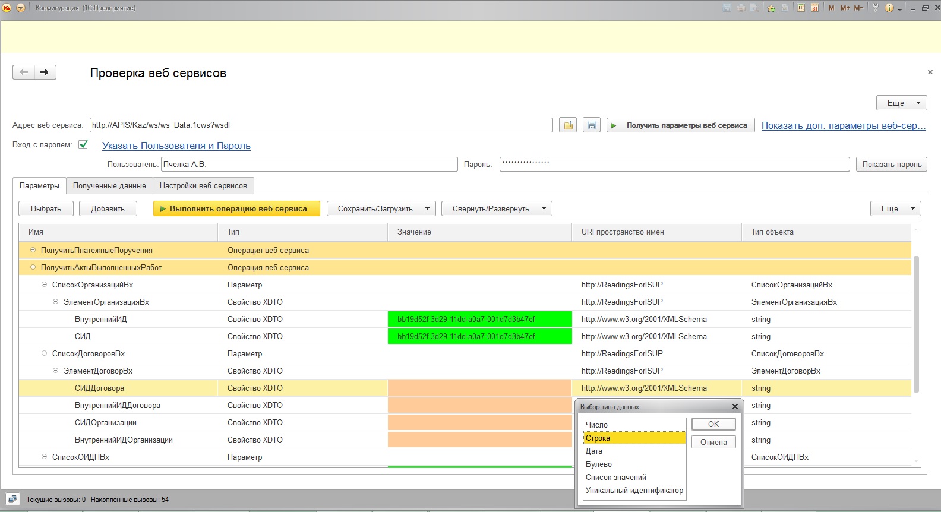The image size is (941, 512).
Task: Open the Calculator icon
Action: coord(801,8)
